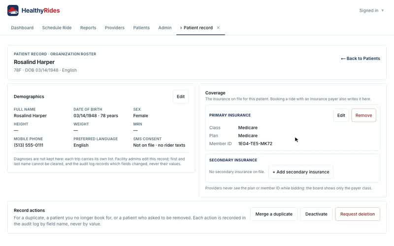Open the Admin tab
Image resolution: width=394 pixels, height=246 pixels.
[165, 28]
